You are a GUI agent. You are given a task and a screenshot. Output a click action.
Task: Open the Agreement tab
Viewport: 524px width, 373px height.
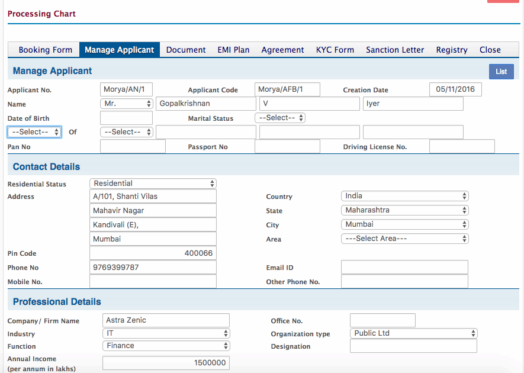click(282, 50)
